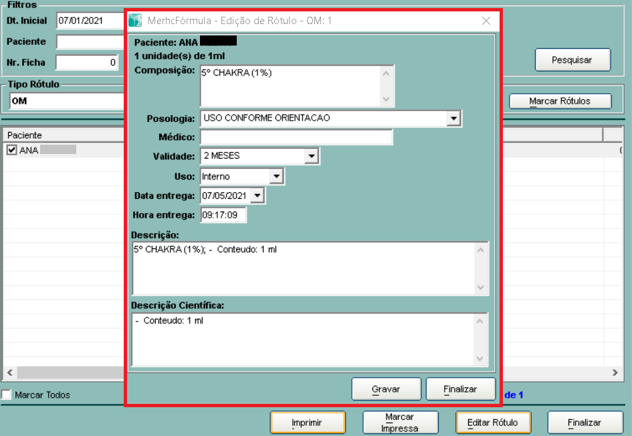Focus the Hora entrega time field
Image resolution: width=632 pixels, height=436 pixels.
point(223,215)
